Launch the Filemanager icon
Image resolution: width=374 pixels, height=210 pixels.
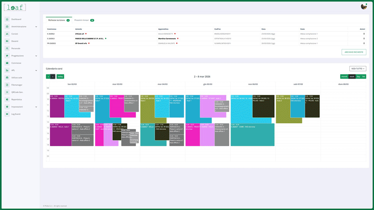tap(7, 85)
